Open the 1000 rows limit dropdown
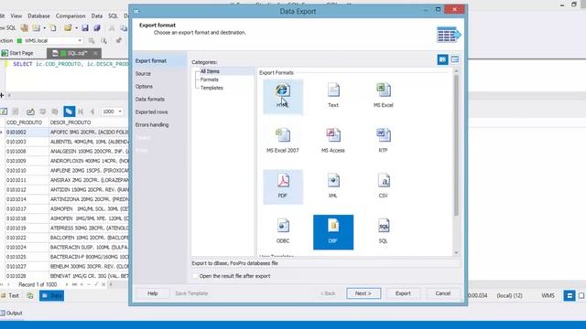The width and height of the screenshot is (586, 329). tap(120, 111)
